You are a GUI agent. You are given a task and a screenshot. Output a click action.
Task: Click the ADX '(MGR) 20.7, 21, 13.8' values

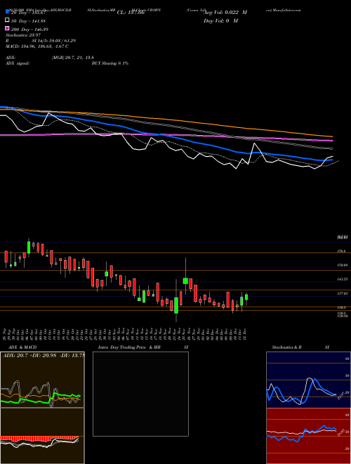pyautogui.click(x=73, y=58)
